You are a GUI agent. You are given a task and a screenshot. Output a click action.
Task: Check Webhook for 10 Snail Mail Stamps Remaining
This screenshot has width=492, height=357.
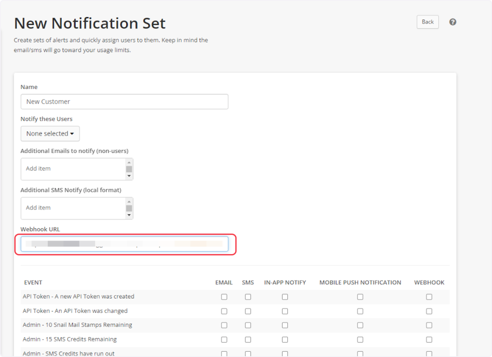tap(429, 325)
